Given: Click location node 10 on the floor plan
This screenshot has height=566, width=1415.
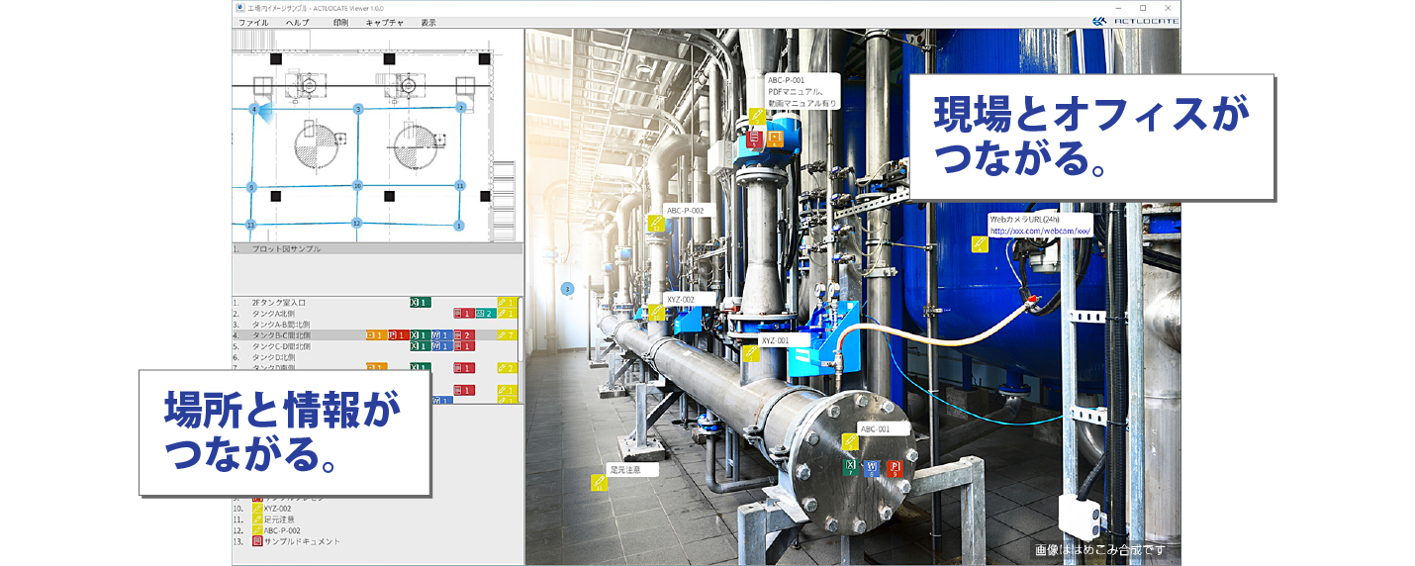Looking at the screenshot, I should (x=357, y=185).
